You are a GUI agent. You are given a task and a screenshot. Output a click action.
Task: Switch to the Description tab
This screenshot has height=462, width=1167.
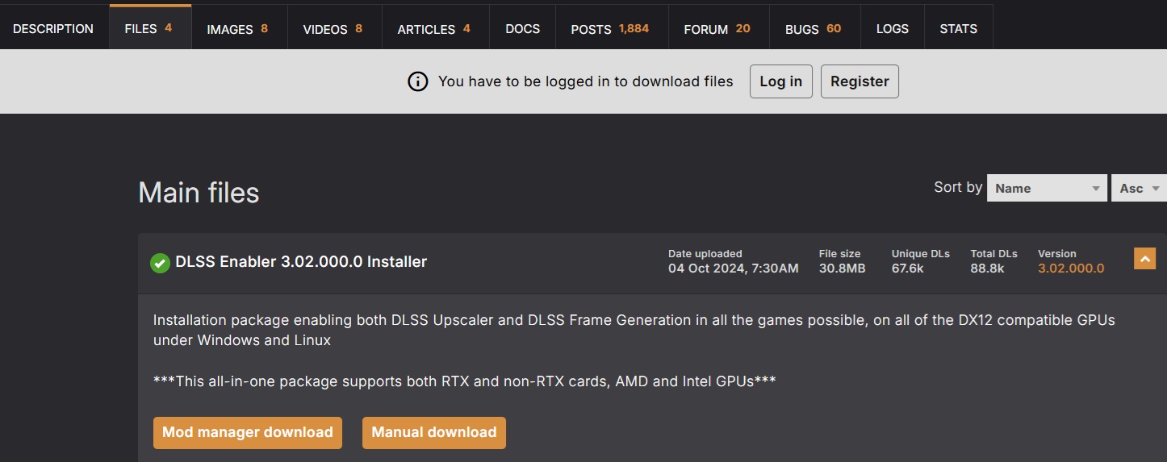point(53,28)
